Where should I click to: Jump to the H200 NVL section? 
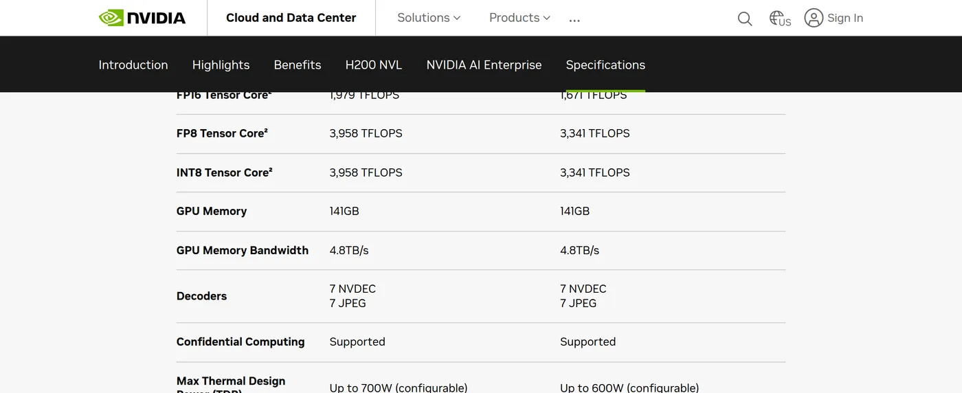[x=374, y=65]
